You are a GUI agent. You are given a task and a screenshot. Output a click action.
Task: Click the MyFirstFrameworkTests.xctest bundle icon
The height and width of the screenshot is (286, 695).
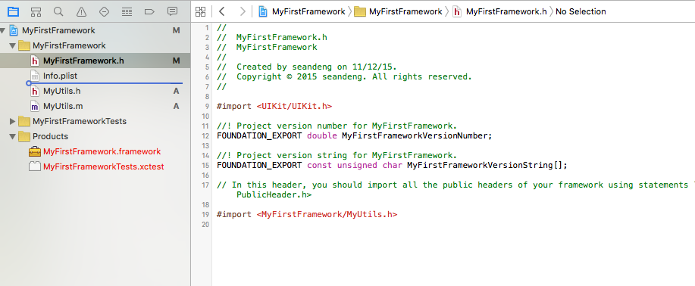click(x=35, y=167)
